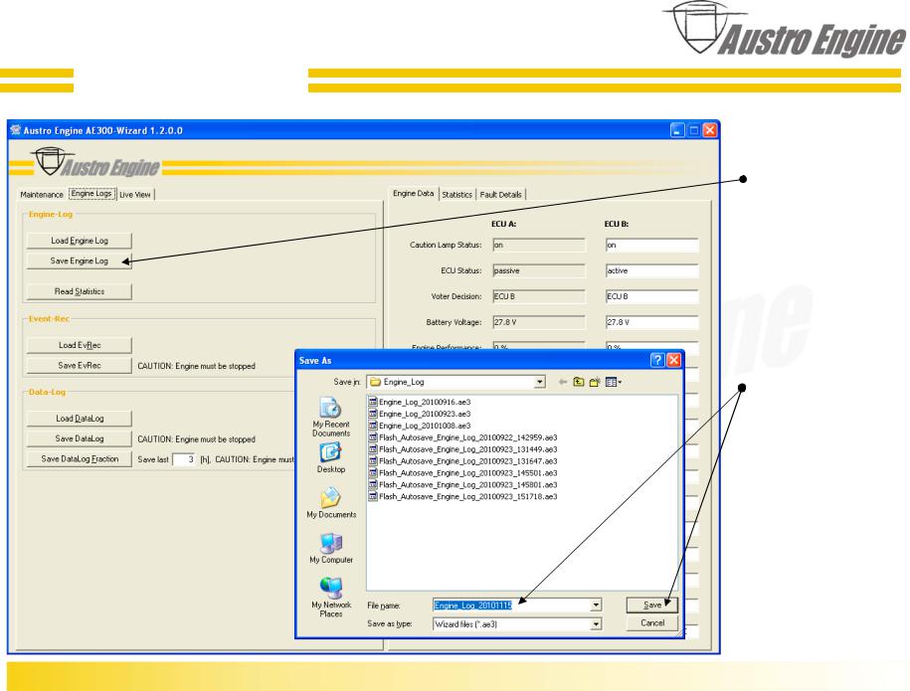The image size is (910, 691).
Task: Click the Save last hours input field
Action: pyautogui.click(x=184, y=459)
